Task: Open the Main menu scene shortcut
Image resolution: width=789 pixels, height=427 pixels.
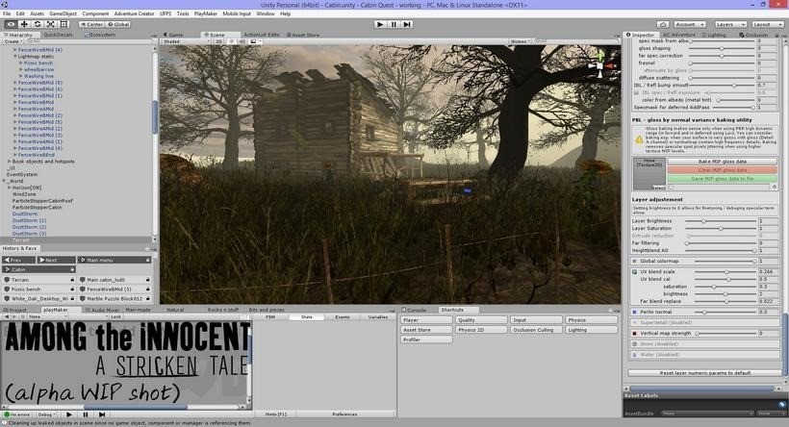Action: [x=114, y=260]
